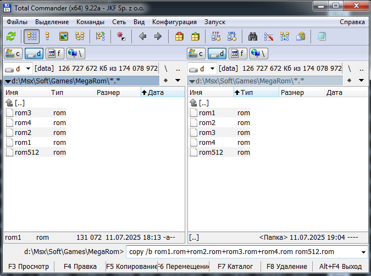Open left panel favorites asterisk button
The width and height of the screenshot is (371, 276).
[165, 81]
